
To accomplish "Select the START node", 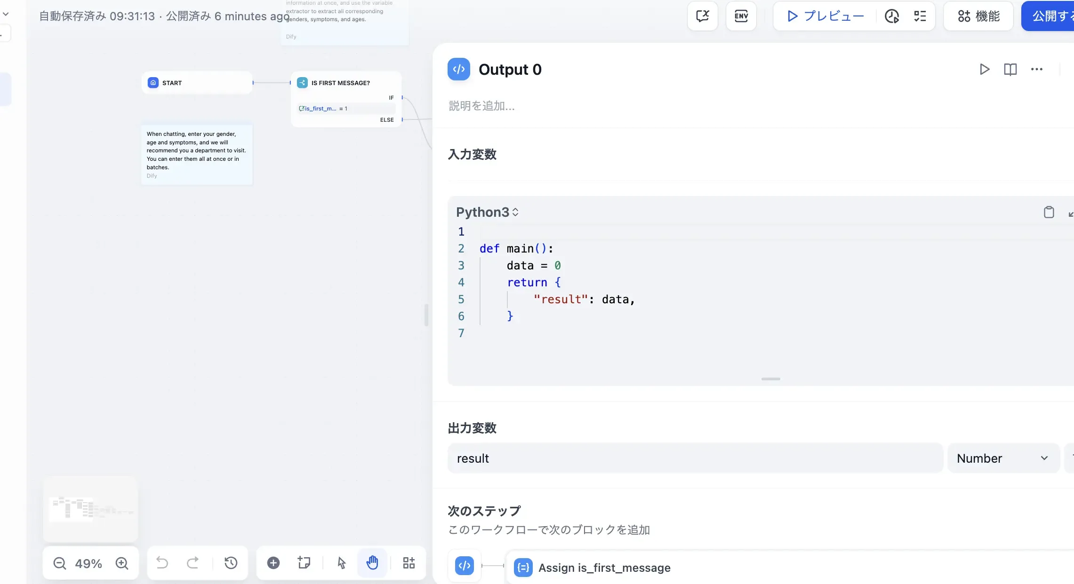I will [x=197, y=83].
